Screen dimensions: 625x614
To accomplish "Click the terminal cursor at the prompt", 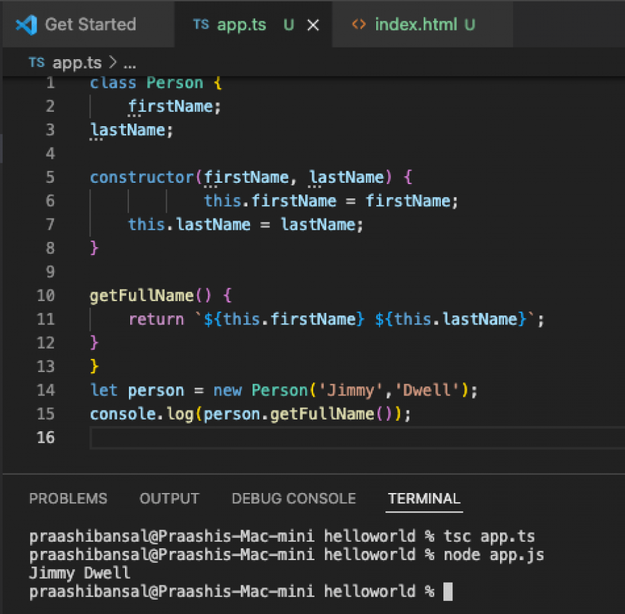I will [448, 591].
